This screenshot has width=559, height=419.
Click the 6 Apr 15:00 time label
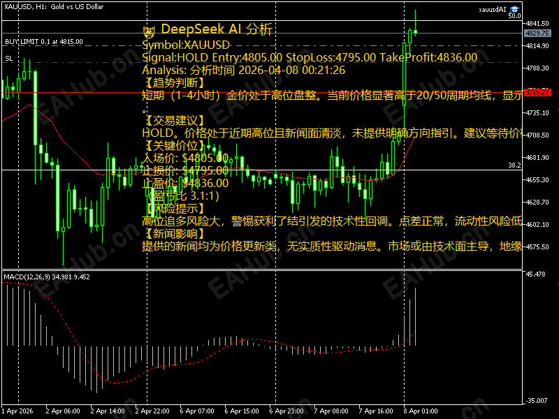coord(242,411)
